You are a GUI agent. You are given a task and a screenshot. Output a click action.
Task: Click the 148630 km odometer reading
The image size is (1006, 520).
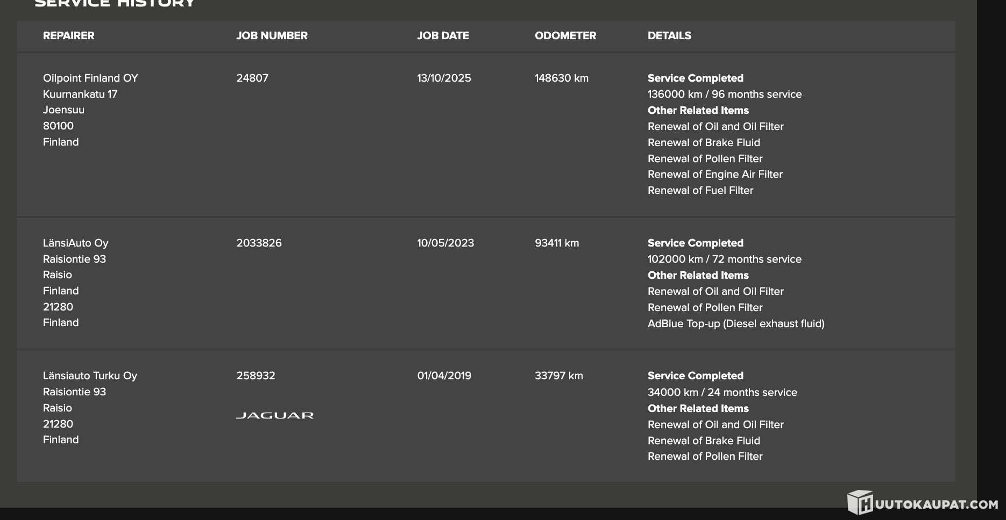(561, 78)
